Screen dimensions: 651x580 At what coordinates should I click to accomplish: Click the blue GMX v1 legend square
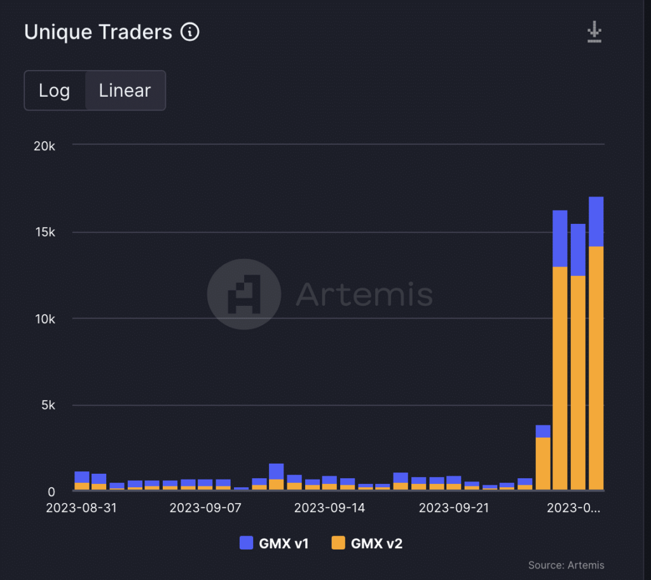[x=247, y=542]
